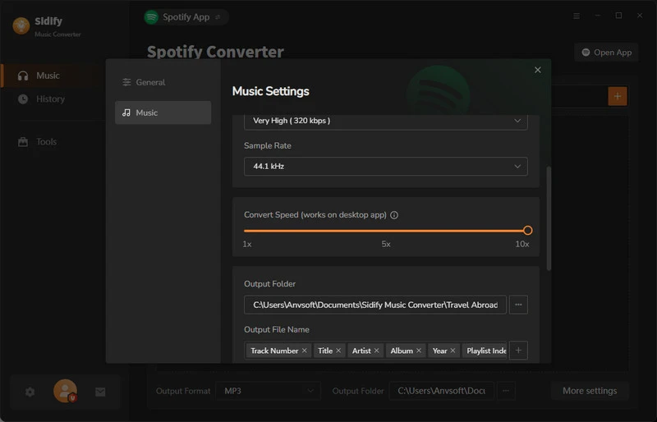Click the Sidify logo icon
Viewport: 657px width, 422px height.
[21, 25]
